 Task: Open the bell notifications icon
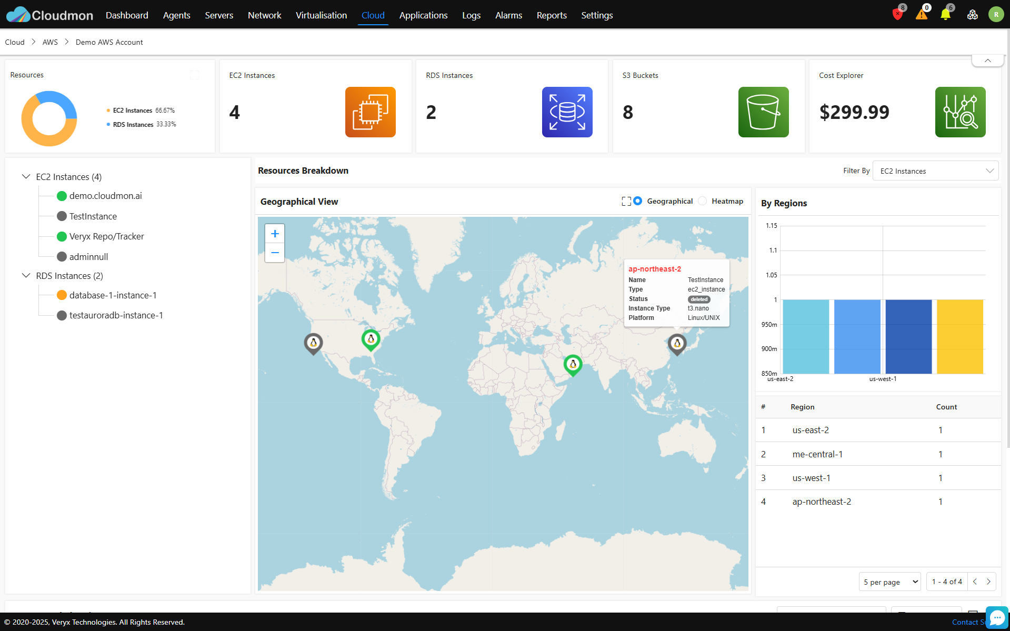click(x=946, y=15)
